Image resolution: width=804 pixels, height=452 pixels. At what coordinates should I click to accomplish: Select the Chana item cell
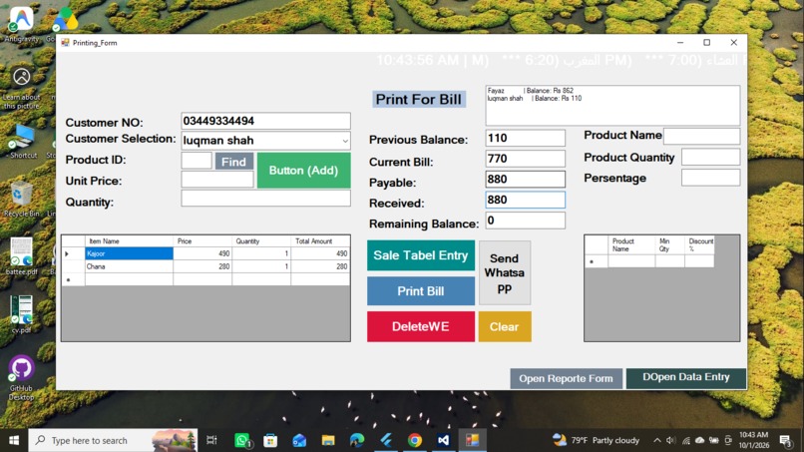click(129, 266)
